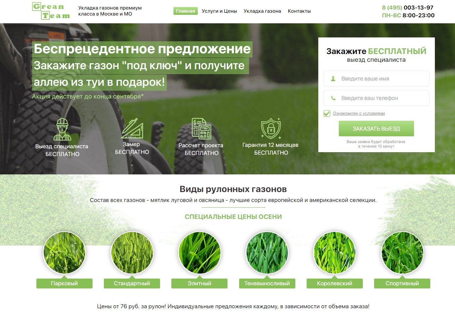
Task: Focus the Введите ваш телефон input field
Action: click(376, 98)
